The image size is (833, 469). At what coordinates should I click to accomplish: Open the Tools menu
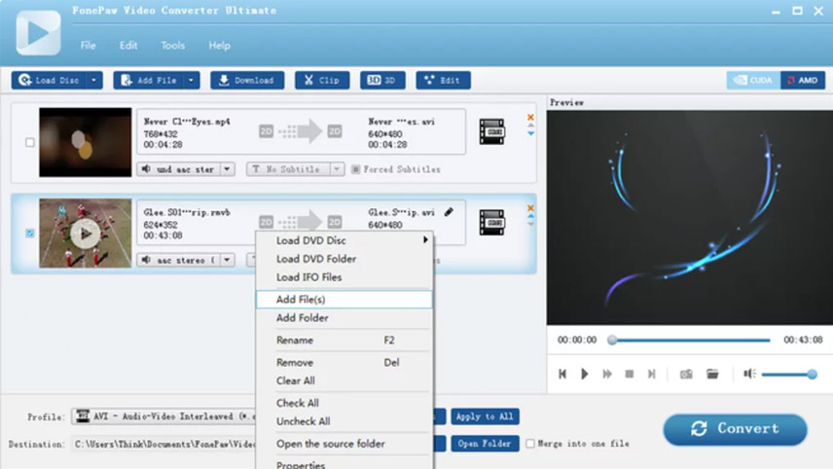point(172,46)
